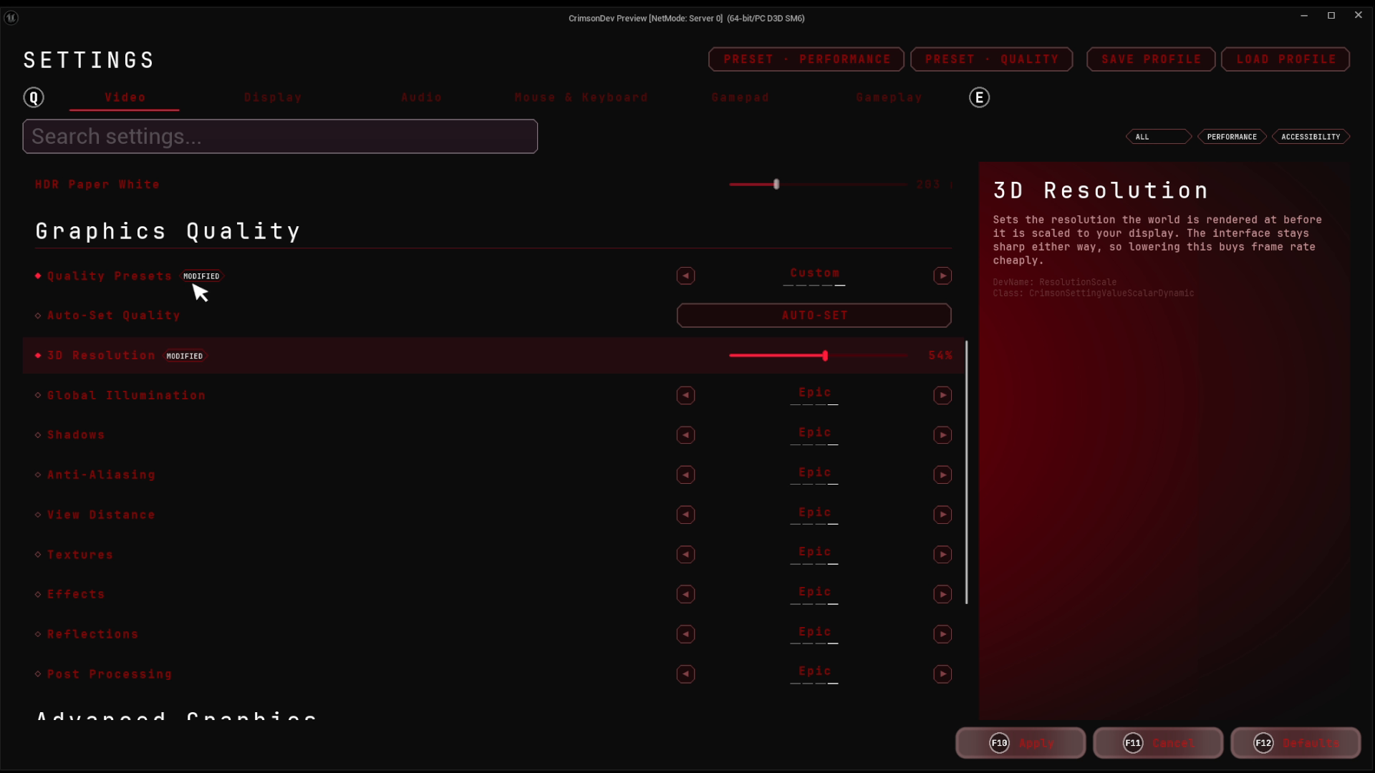Click the Unreal Engine logo icon

11,18
